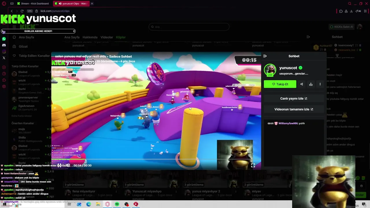Open Opera easy setup menu icon

tap(365, 11)
